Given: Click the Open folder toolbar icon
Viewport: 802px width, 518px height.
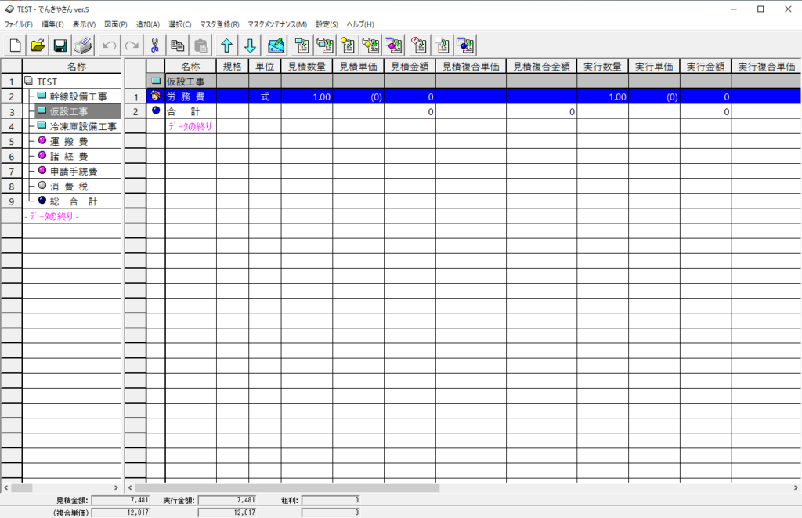Looking at the screenshot, I should tap(38, 45).
